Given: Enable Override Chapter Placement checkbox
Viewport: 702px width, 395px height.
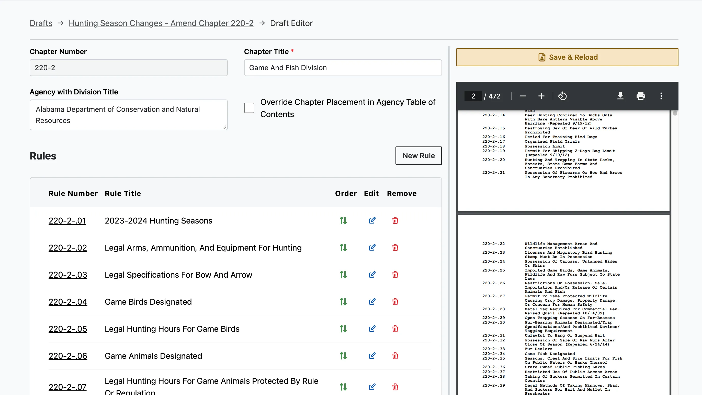Looking at the screenshot, I should pos(249,108).
